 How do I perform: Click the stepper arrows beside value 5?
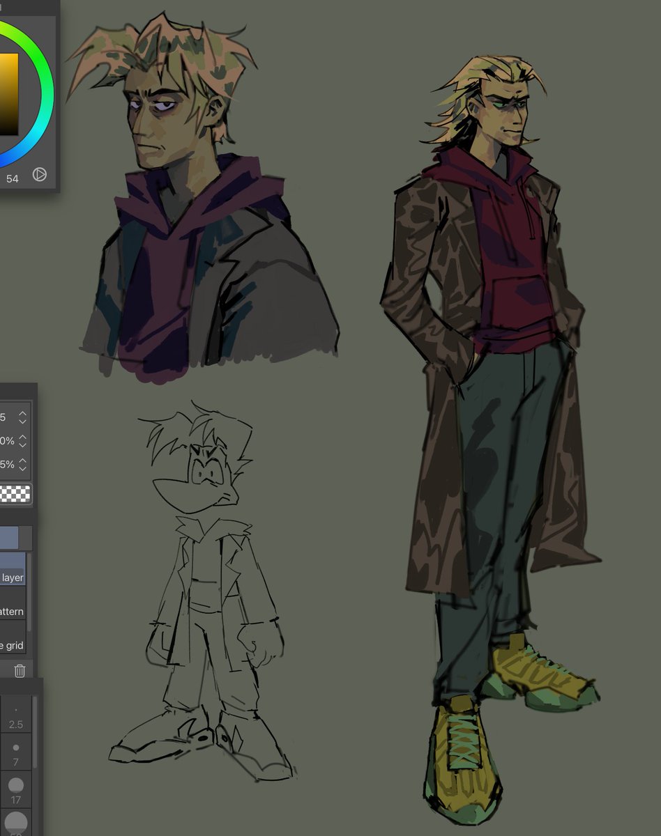(x=23, y=417)
